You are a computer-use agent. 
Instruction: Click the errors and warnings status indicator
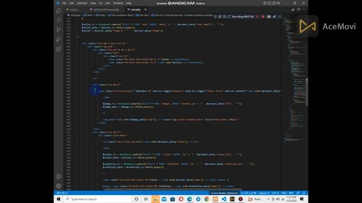coord(62,193)
